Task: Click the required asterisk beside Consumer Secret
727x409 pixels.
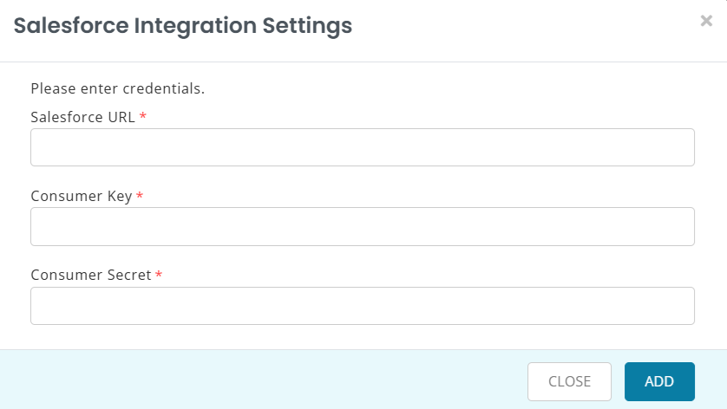Action: 159,276
